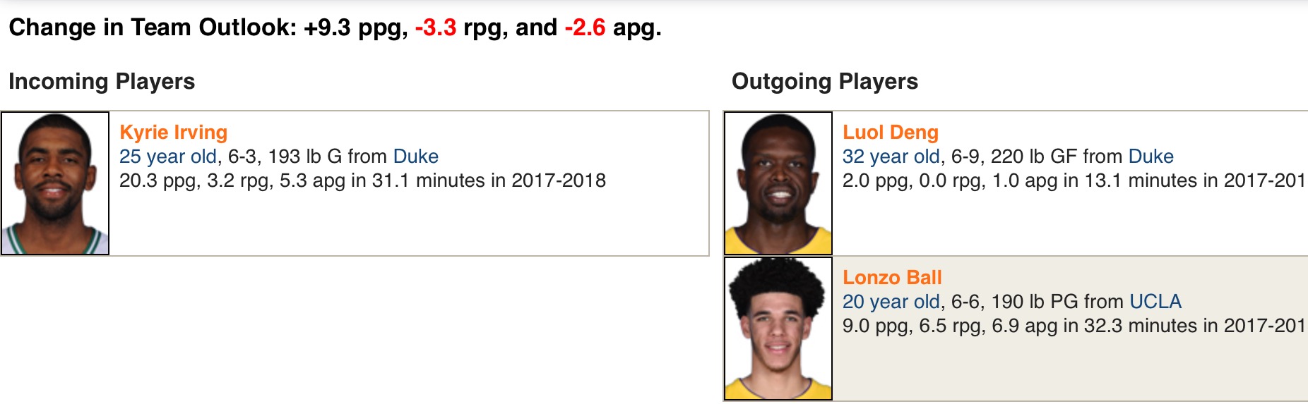
Task: Open Duke link in Kyrie Irving's row
Action: pyautogui.click(x=416, y=157)
